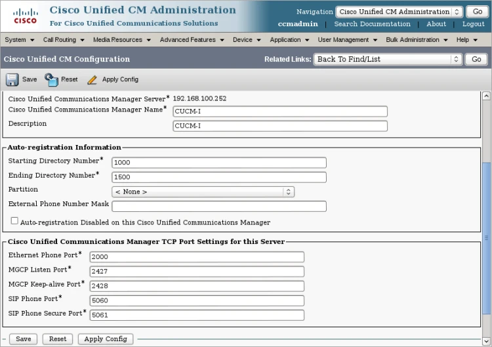This screenshot has height=347, width=492.
Task: Open the Media Resources menu
Action: 122,40
